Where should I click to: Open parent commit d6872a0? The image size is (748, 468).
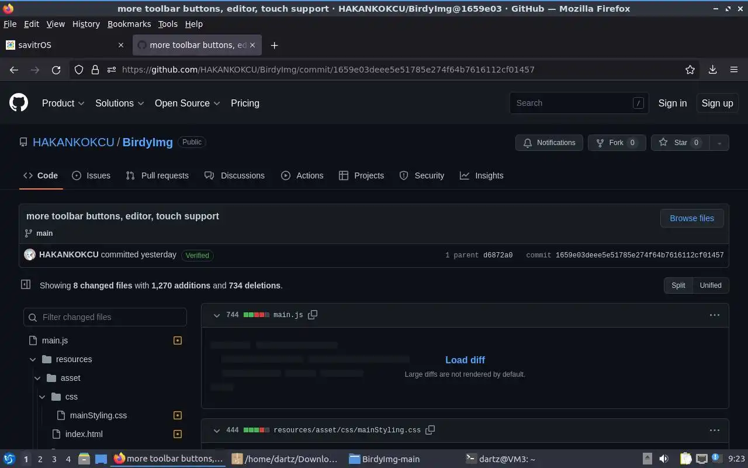(498, 255)
